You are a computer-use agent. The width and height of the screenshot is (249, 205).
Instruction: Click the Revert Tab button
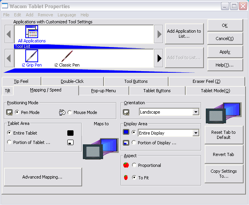click(x=224, y=154)
